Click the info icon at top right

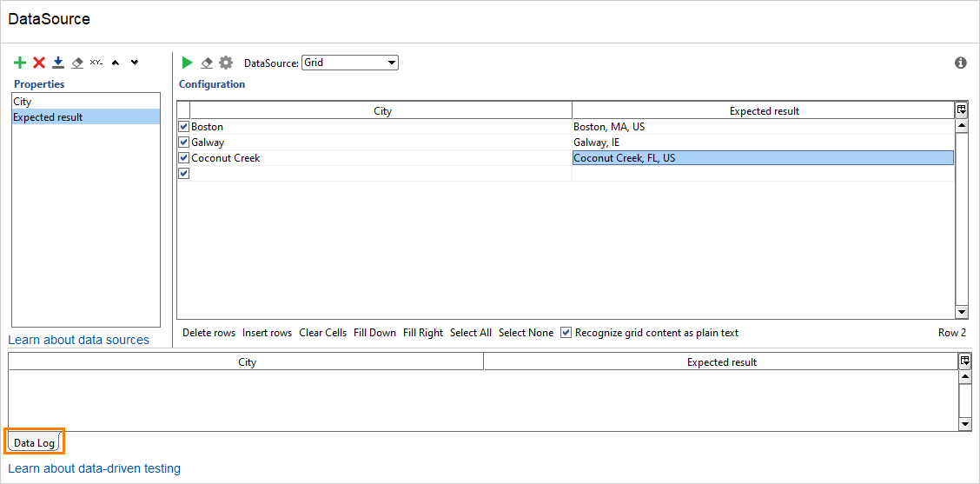click(x=961, y=63)
